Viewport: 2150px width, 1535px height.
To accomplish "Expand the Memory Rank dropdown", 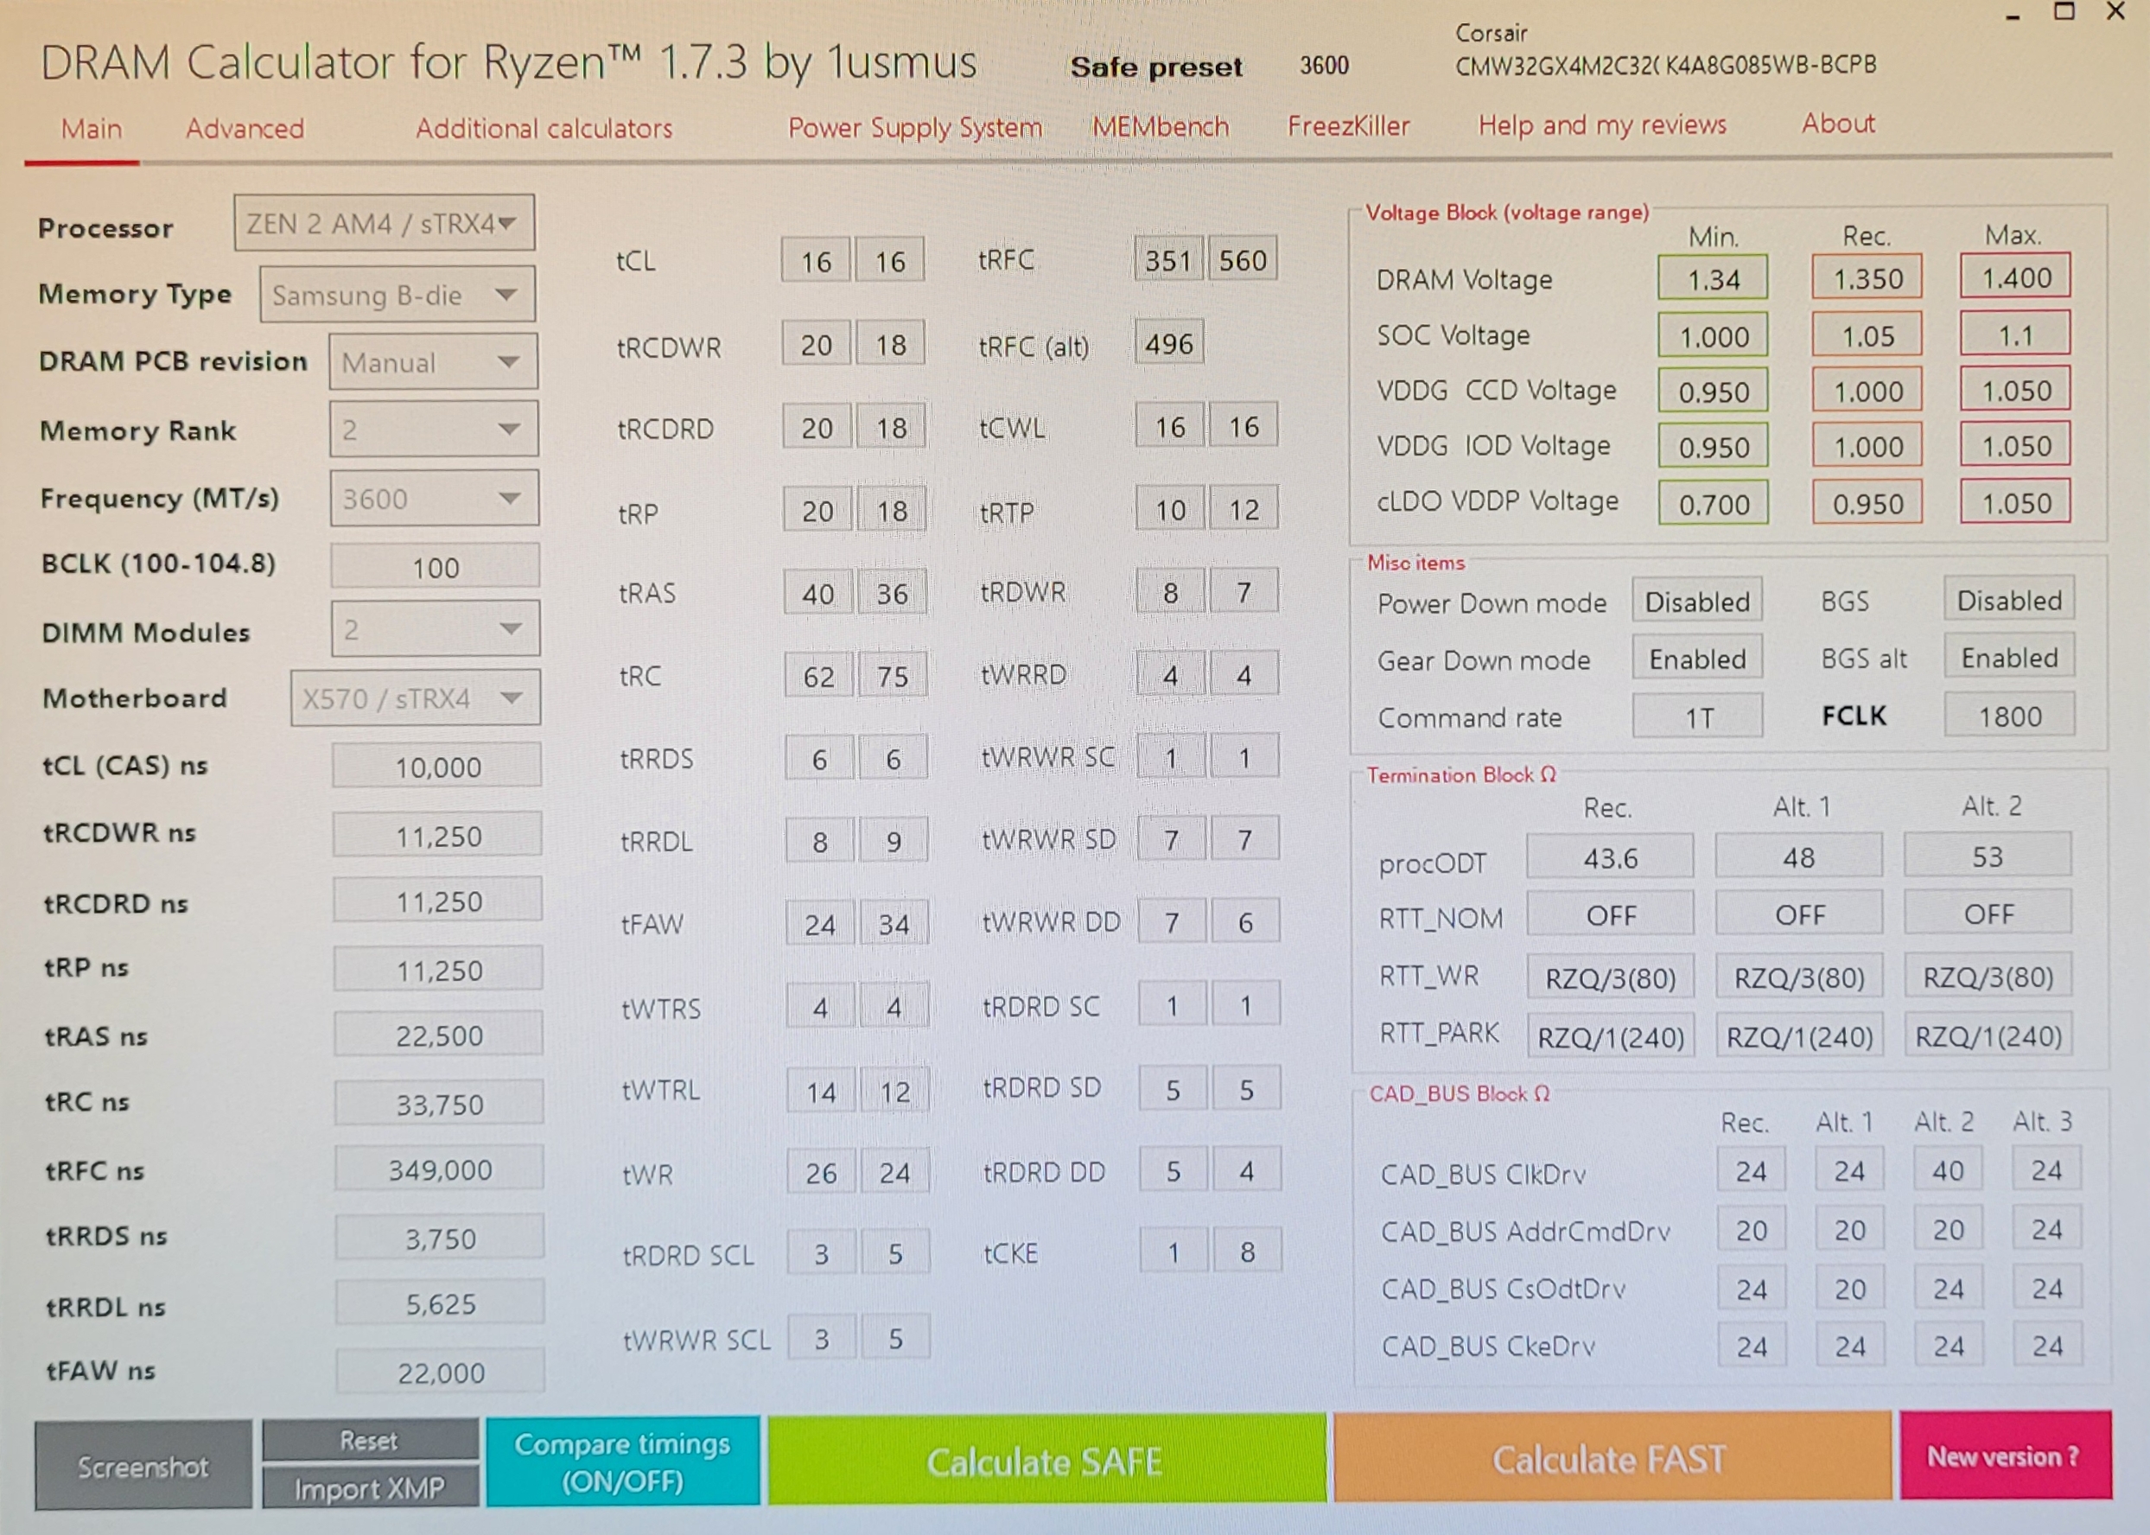I will pos(434,430).
